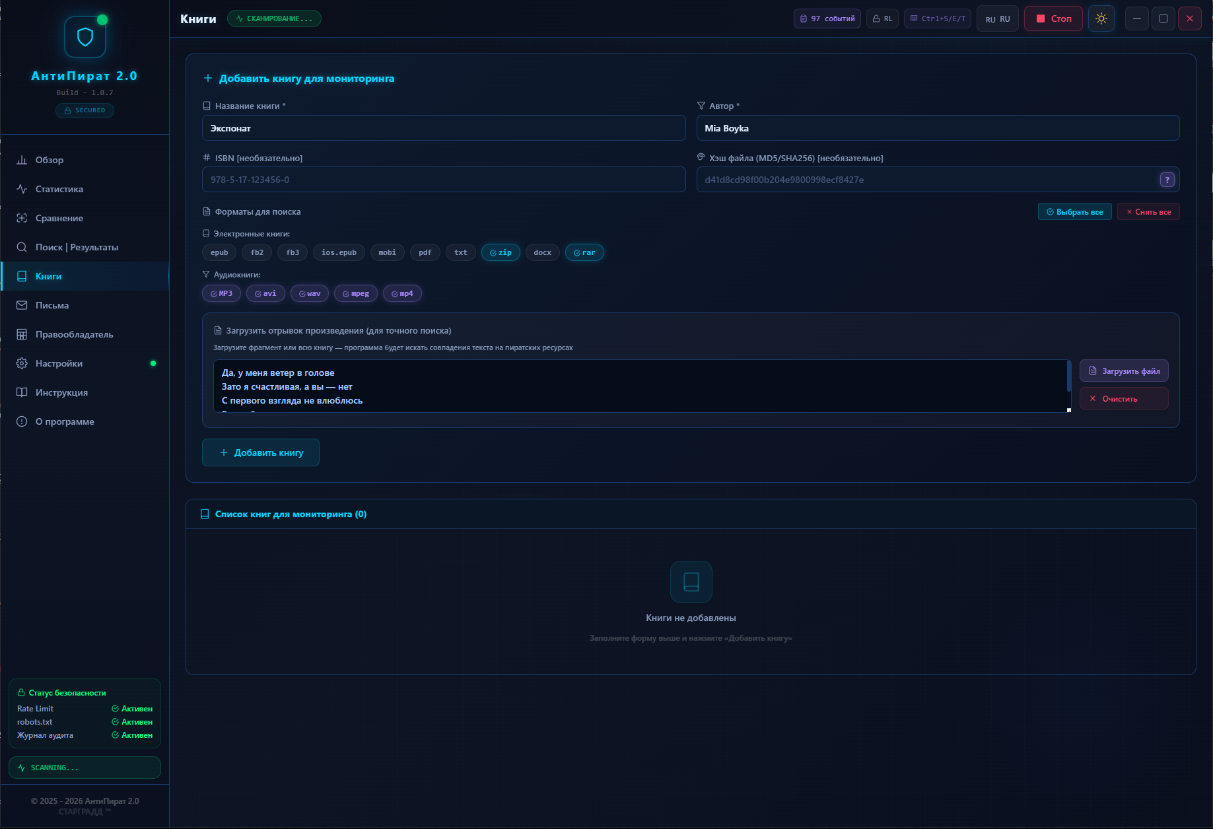Click the Rate Limit Активен status
The width and height of the screenshot is (1213, 829).
132,709
